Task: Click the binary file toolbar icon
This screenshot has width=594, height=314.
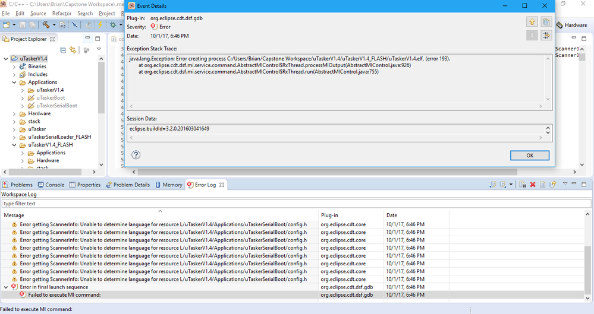Action: click(x=62, y=25)
